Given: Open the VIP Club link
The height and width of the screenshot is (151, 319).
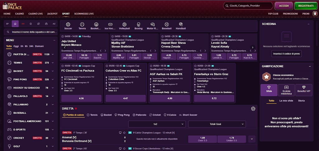Looking at the screenshot, I should [x=273, y=14].
